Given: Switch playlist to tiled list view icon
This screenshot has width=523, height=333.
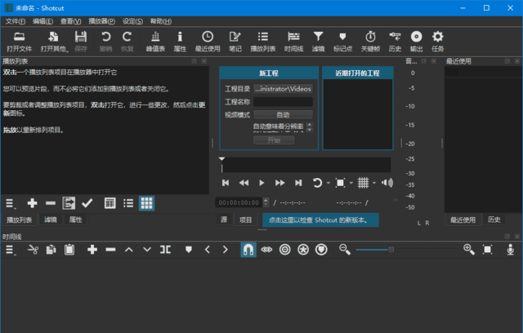Looking at the screenshot, I should (x=128, y=203).
